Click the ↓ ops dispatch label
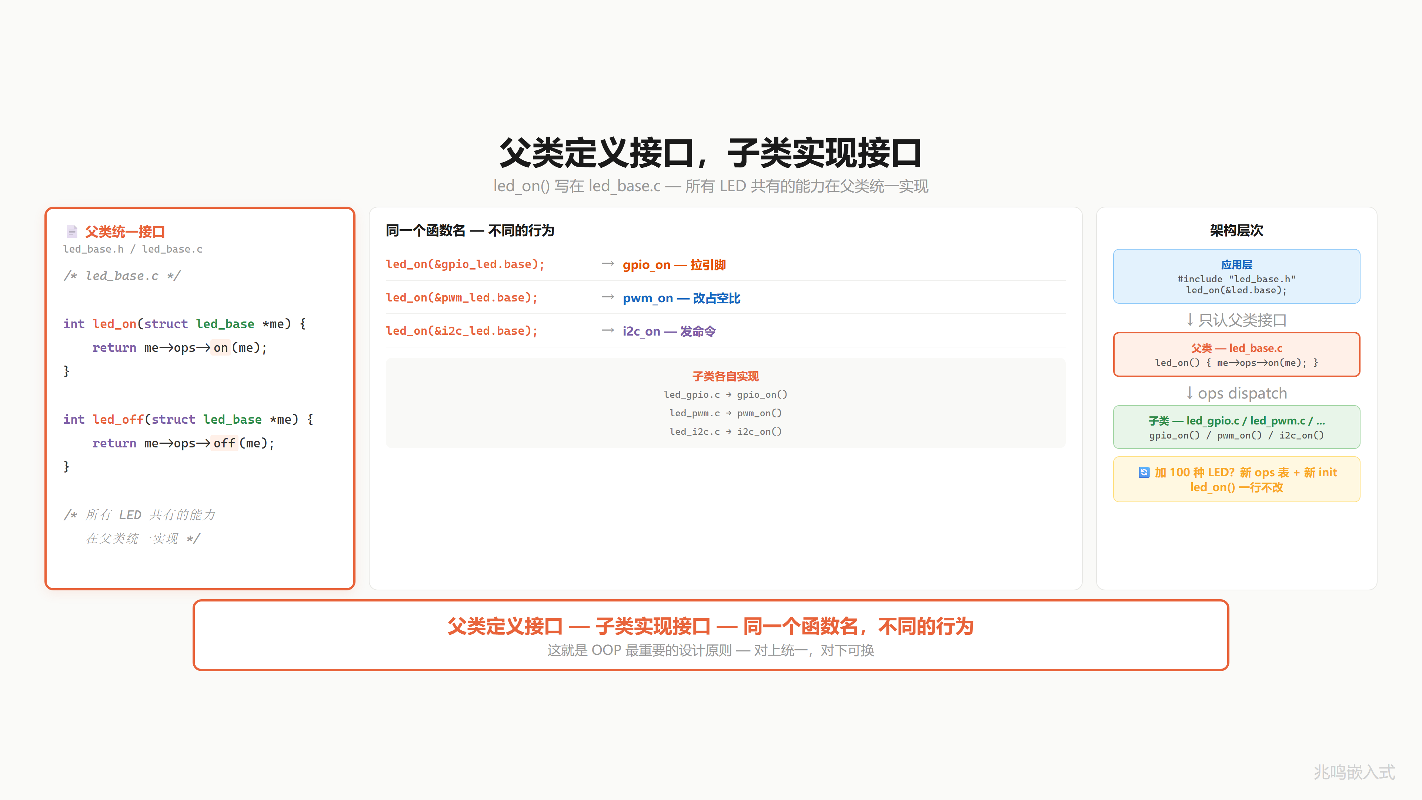Screen dimensions: 1422x800 1236,393
